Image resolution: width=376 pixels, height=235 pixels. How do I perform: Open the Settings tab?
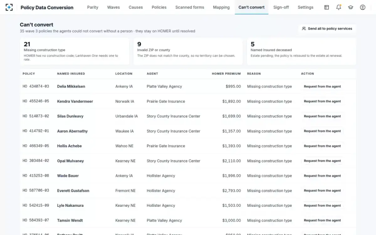[305, 7]
